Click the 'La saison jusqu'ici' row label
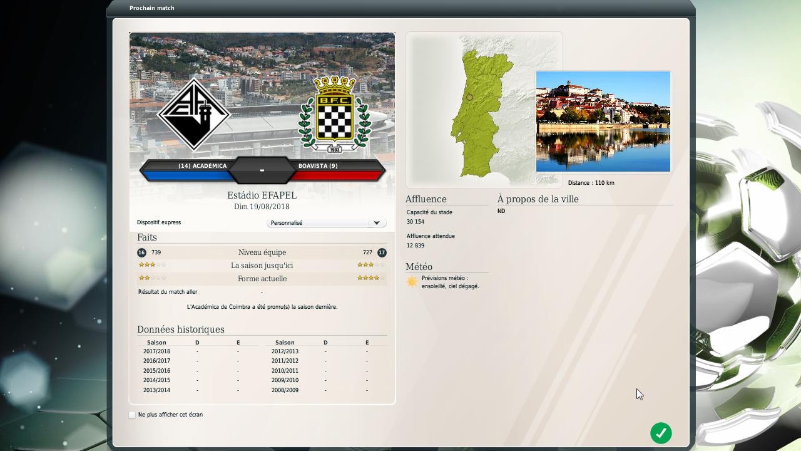The height and width of the screenshot is (451, 801). point(262,266)
